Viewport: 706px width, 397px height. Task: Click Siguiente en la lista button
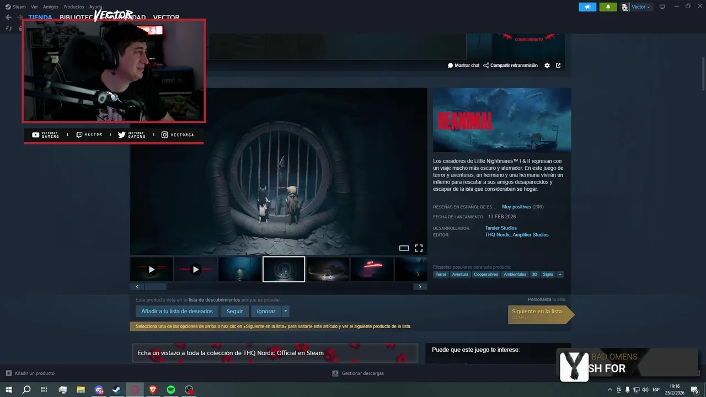point(541,314)
